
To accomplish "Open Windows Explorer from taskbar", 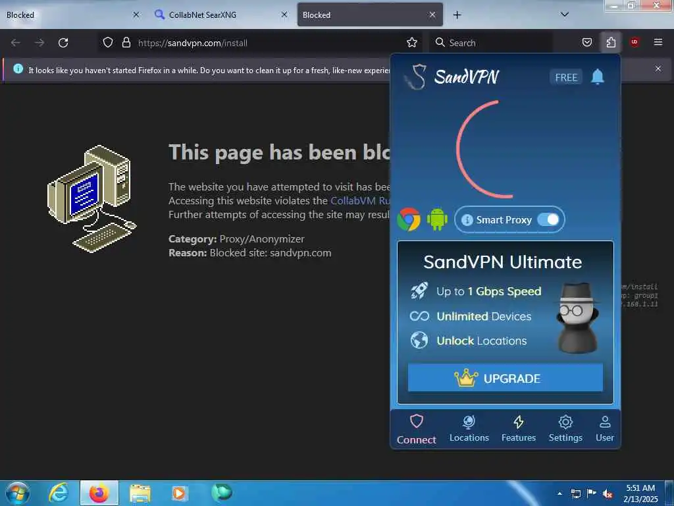I will (140, 493).
